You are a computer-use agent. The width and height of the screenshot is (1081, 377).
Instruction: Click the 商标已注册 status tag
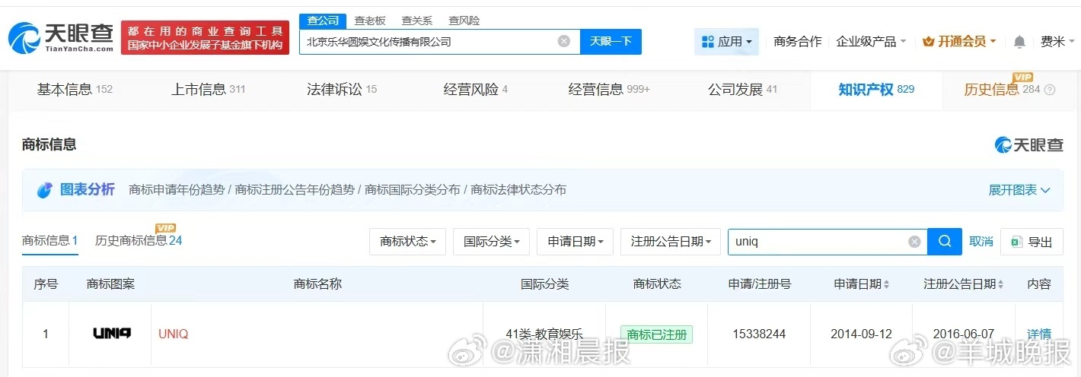click(657, 334)
